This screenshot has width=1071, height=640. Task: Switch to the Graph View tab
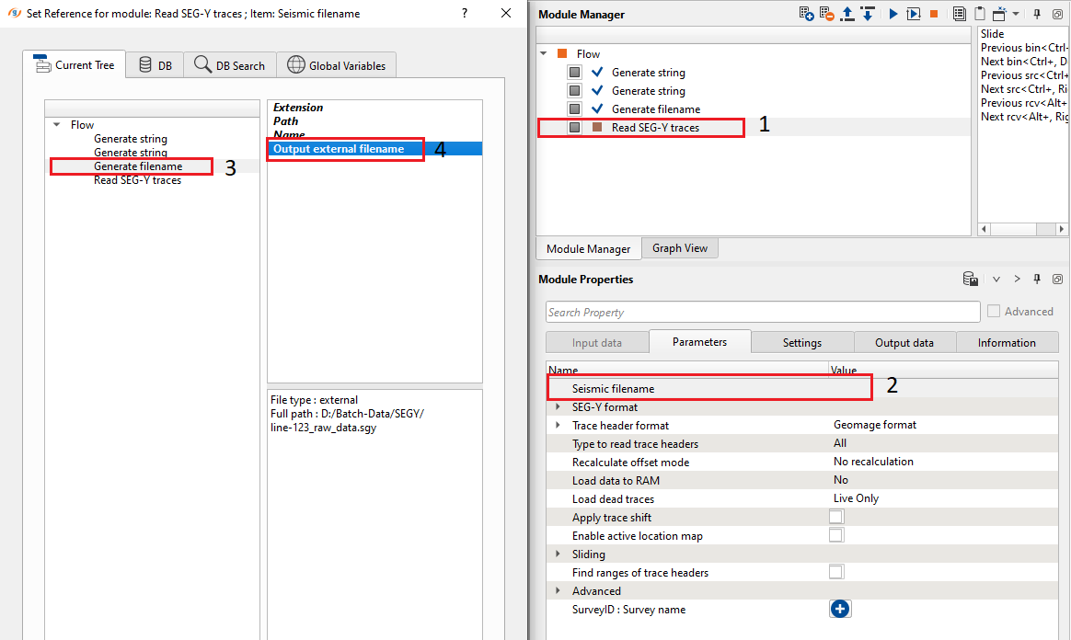tap(680, 248)
